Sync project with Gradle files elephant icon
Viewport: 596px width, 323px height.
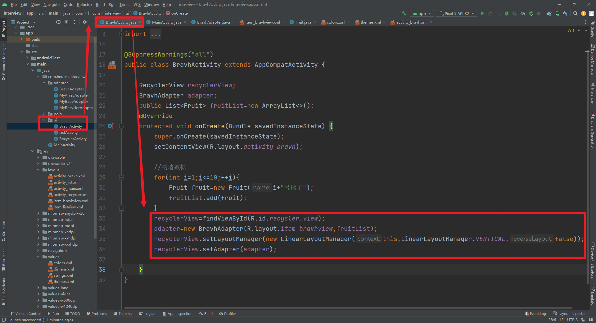pyautogui.click(x=549, y=13)
